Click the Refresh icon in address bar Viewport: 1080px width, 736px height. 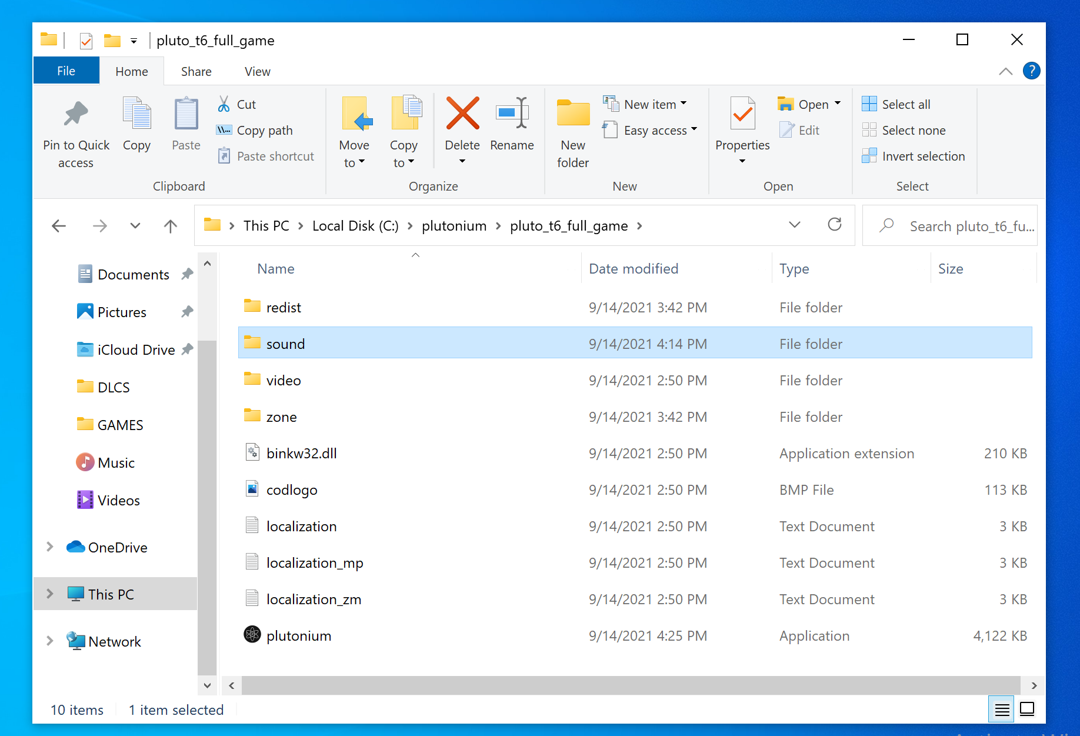(x=834, y=225)
